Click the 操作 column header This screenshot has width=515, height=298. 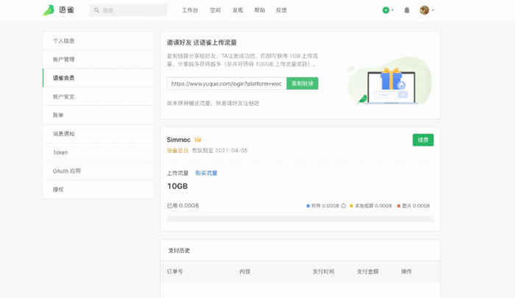[x=406, y=272]
